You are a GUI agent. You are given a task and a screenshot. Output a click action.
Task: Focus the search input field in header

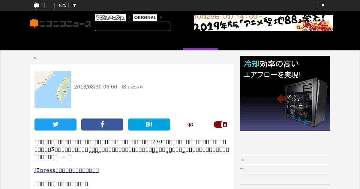coord(133,26)
